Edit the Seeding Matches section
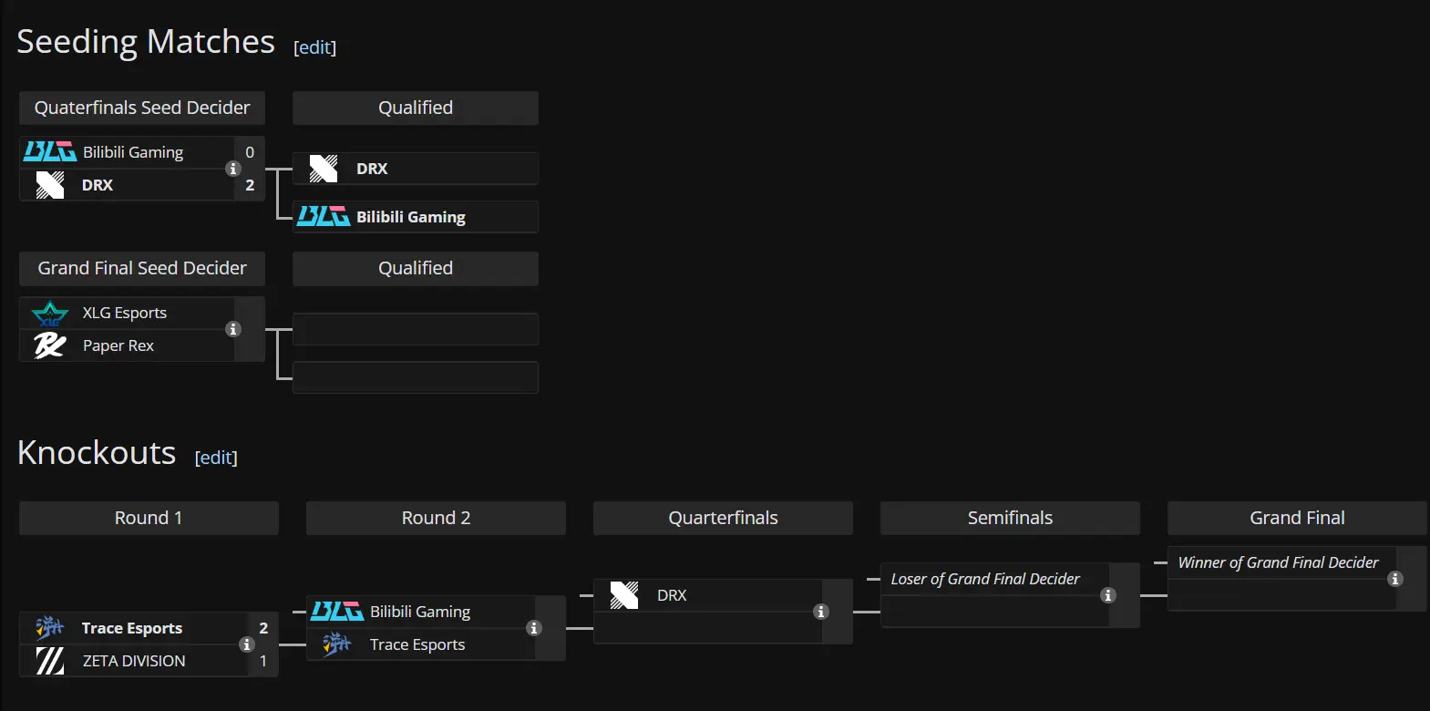This screenshot has width=1430, height=711. coord(314,47)
